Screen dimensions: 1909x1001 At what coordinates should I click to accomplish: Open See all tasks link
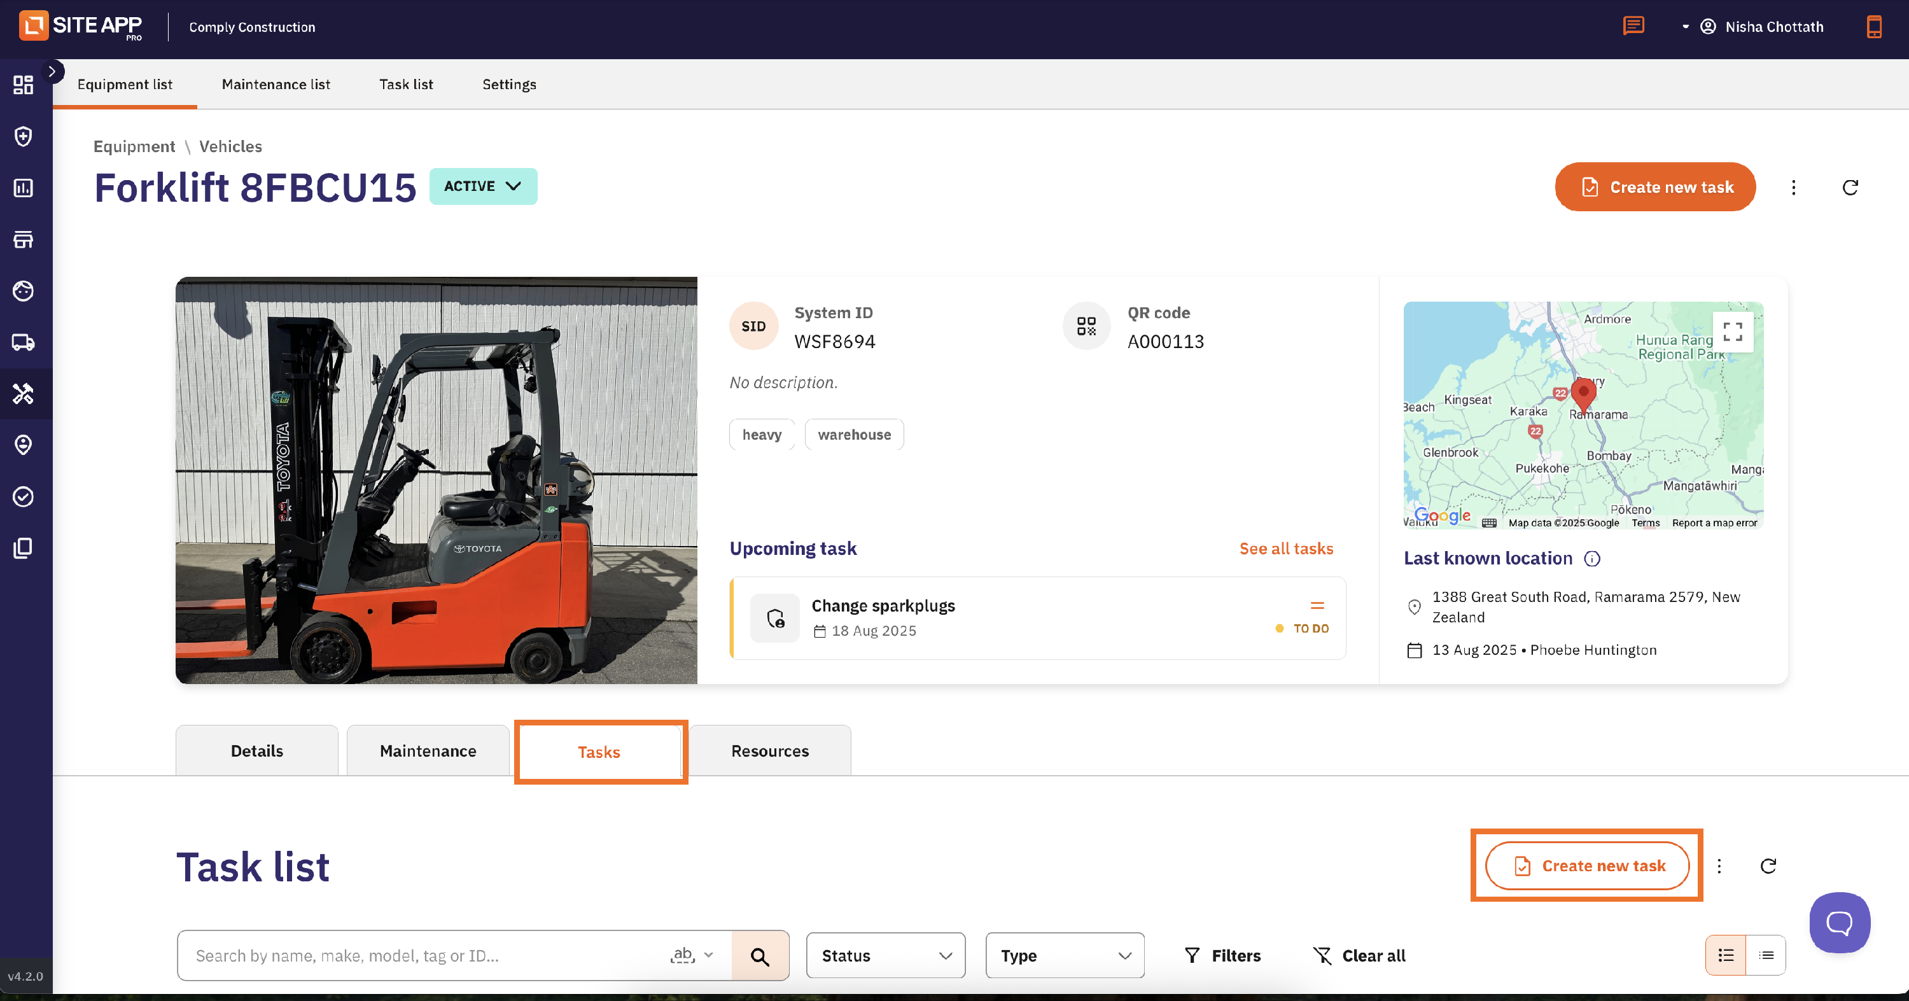[1286, 549]
